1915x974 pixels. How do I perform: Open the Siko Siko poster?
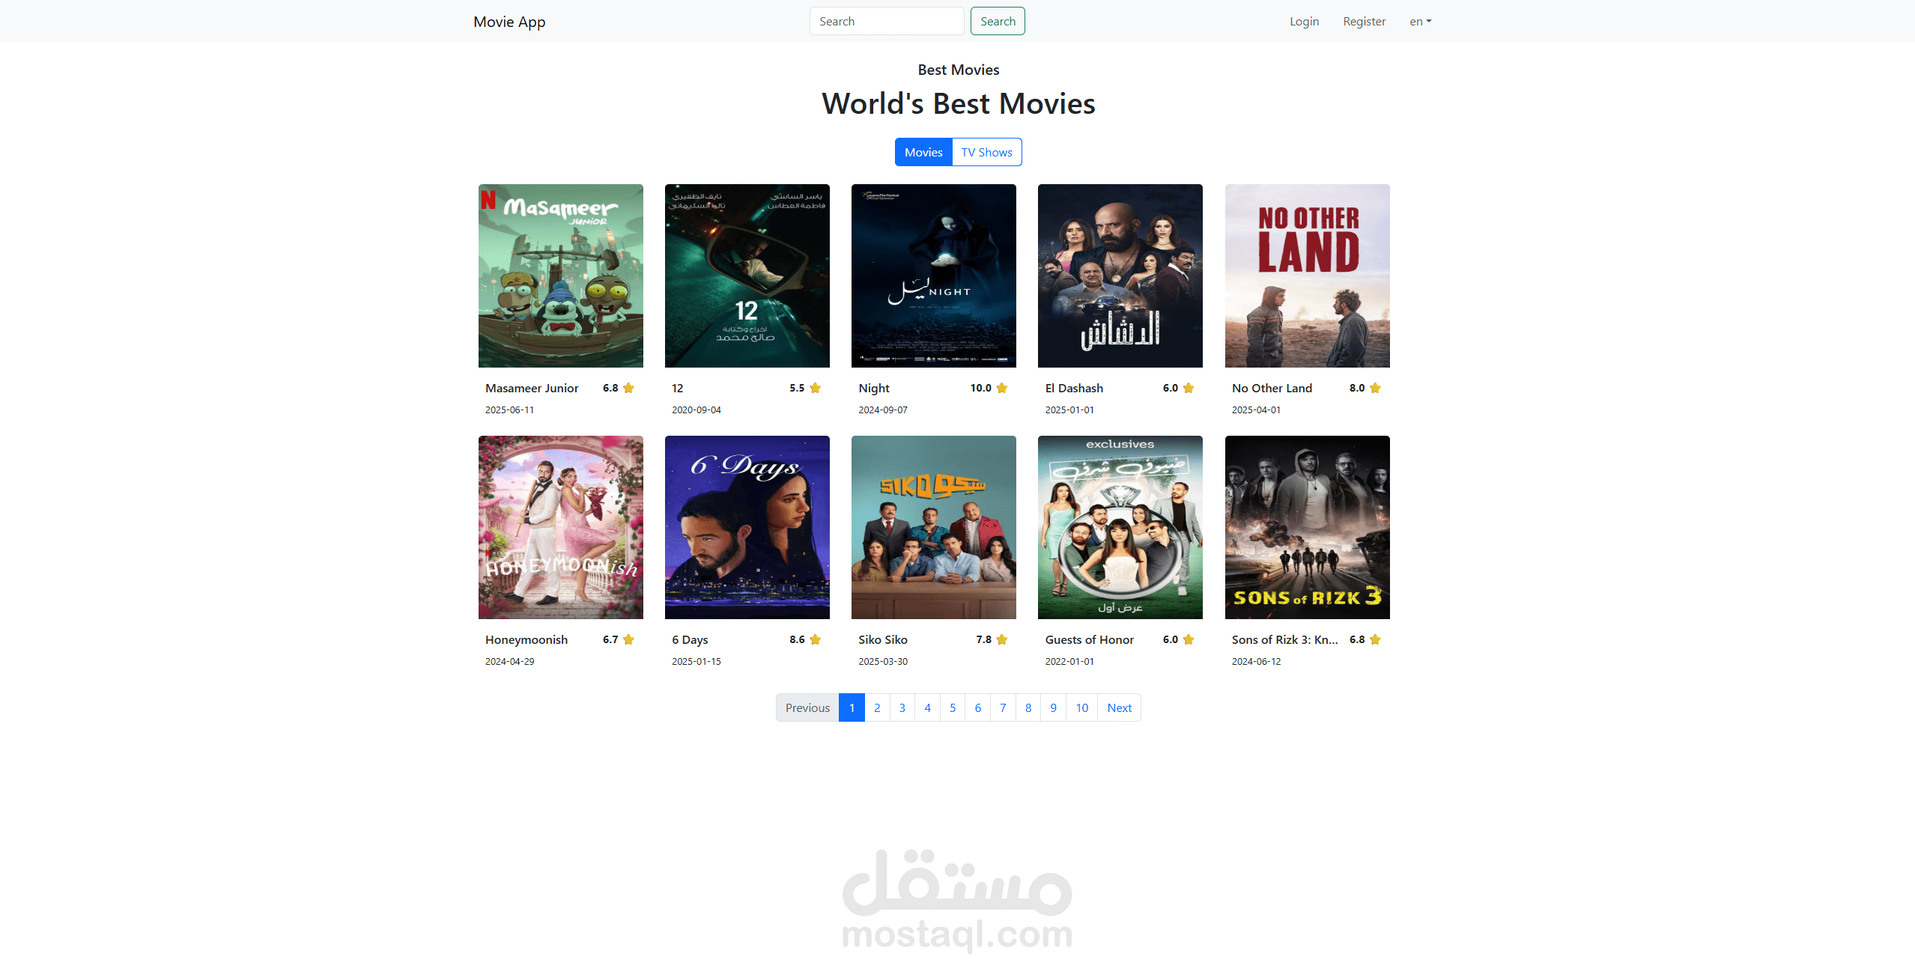coord(934,527)
